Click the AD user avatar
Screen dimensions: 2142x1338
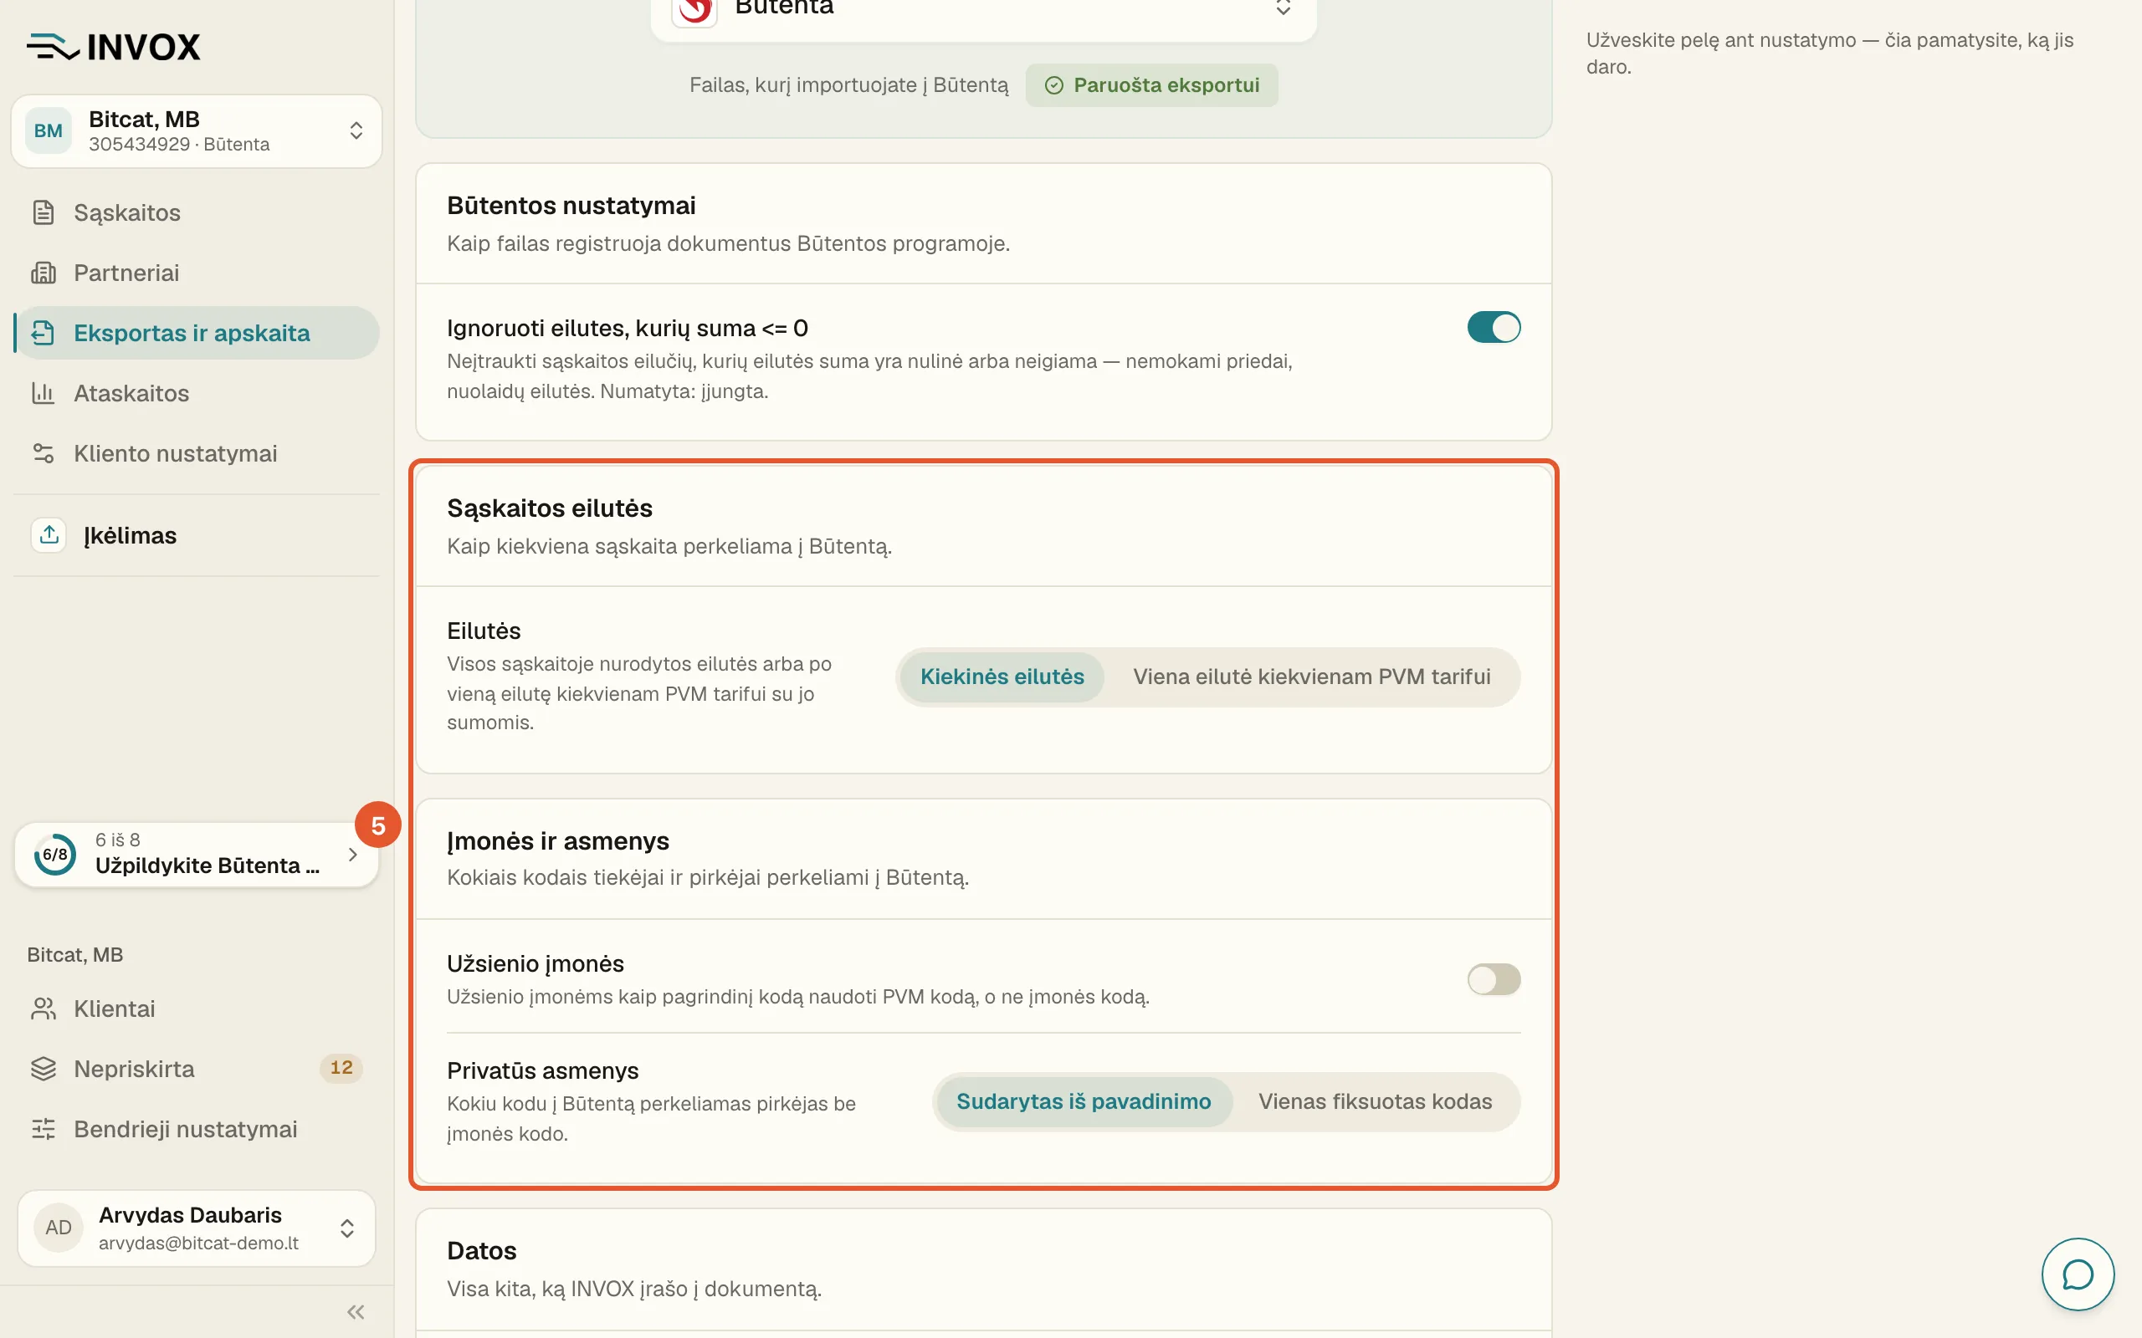point(59,1228)
